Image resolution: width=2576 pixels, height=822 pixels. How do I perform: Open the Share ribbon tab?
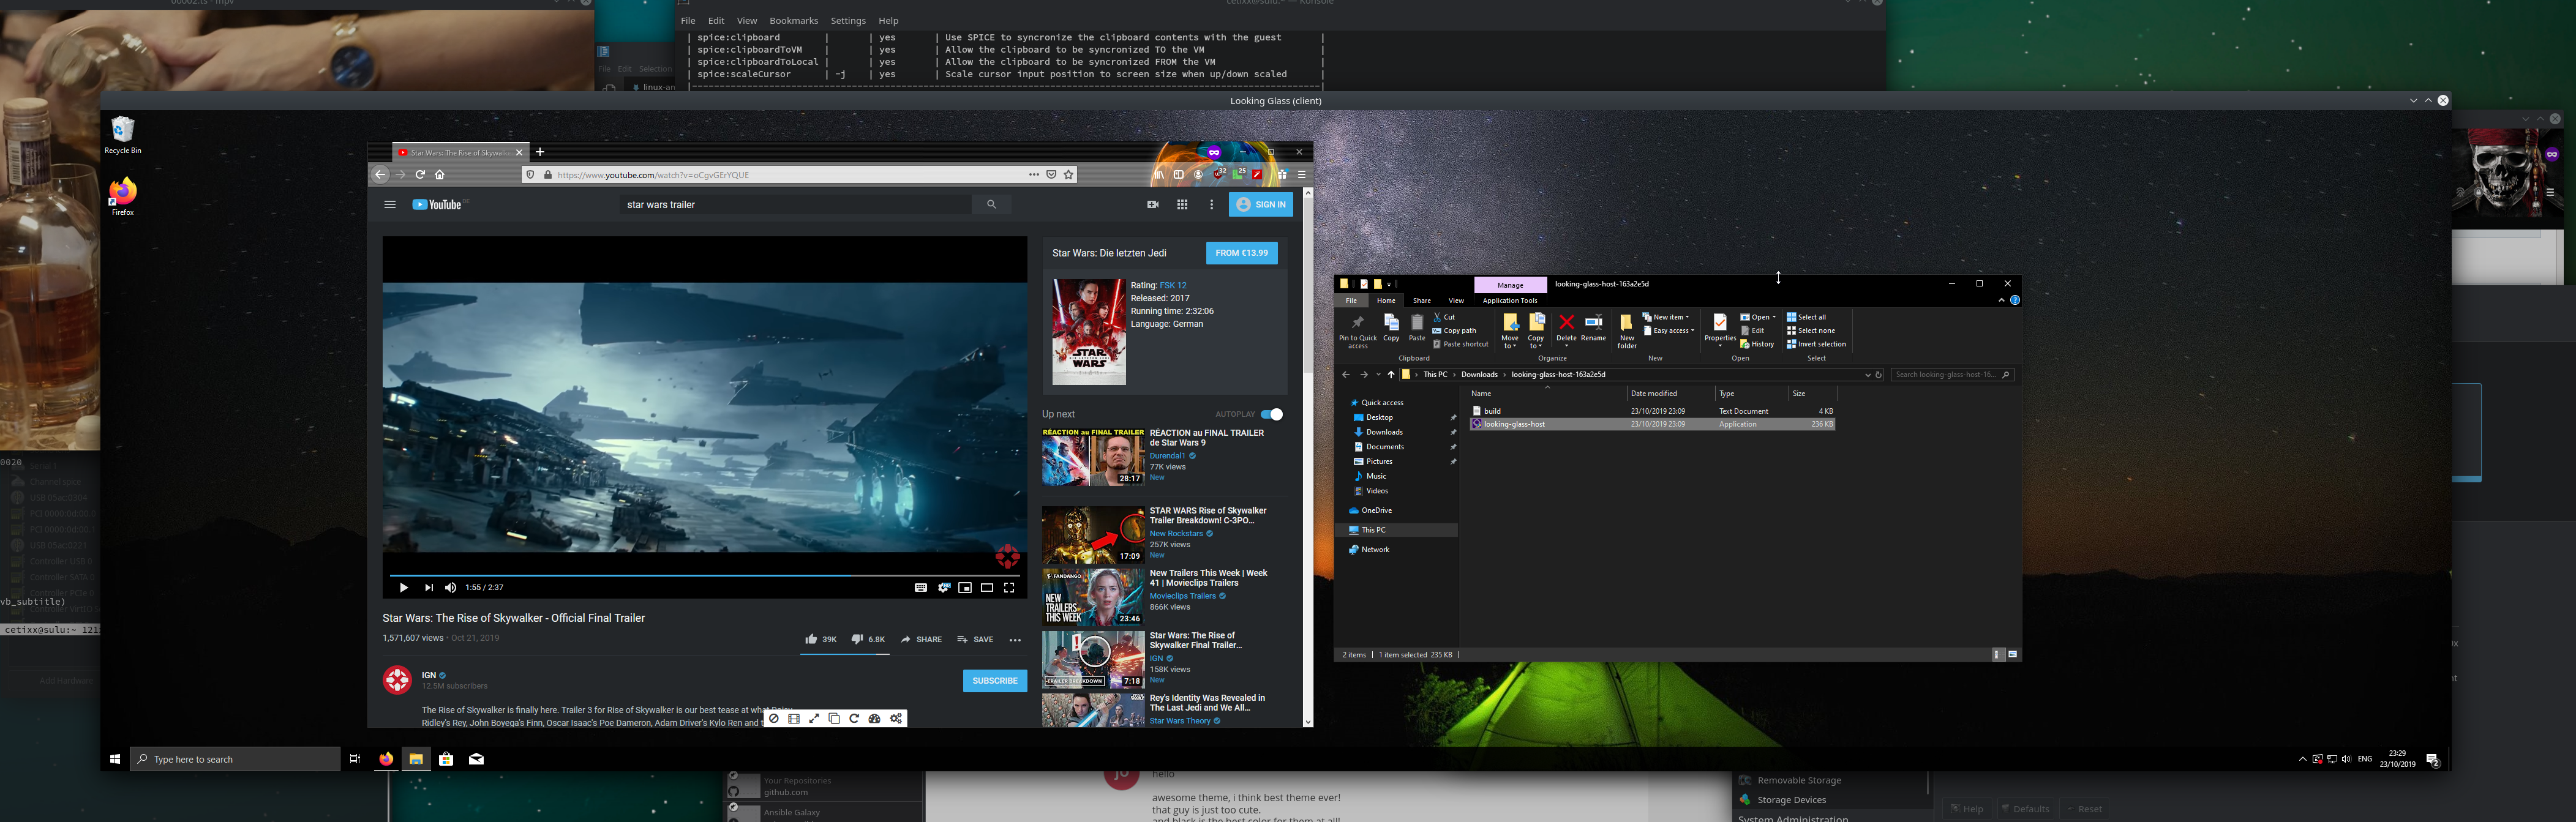pos(1421,300)
